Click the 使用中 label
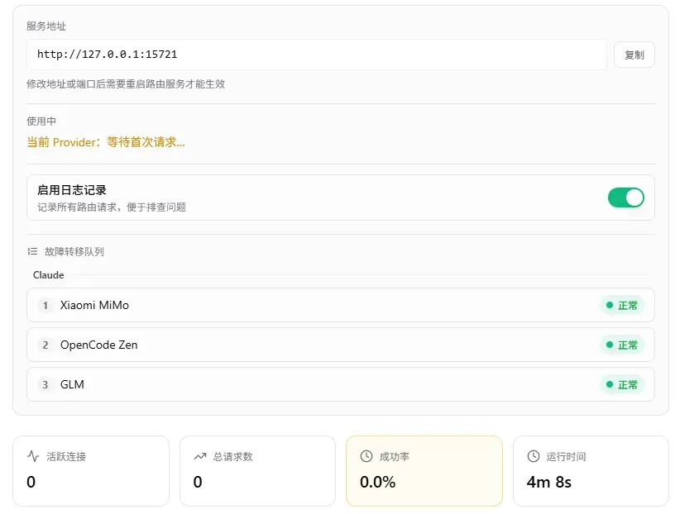680x514 pixels. click(x=41, y=121)
